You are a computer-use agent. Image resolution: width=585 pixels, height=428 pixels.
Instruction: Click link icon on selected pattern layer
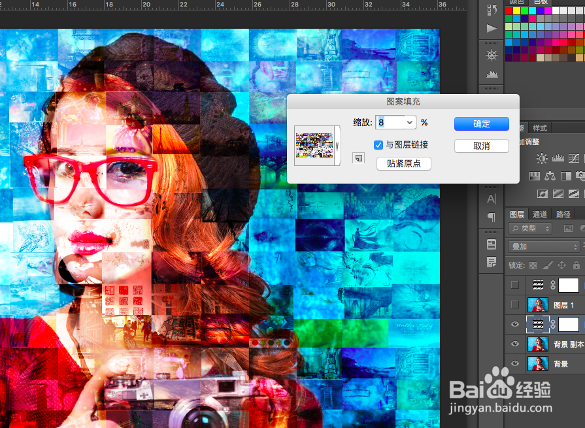(553, 324)
